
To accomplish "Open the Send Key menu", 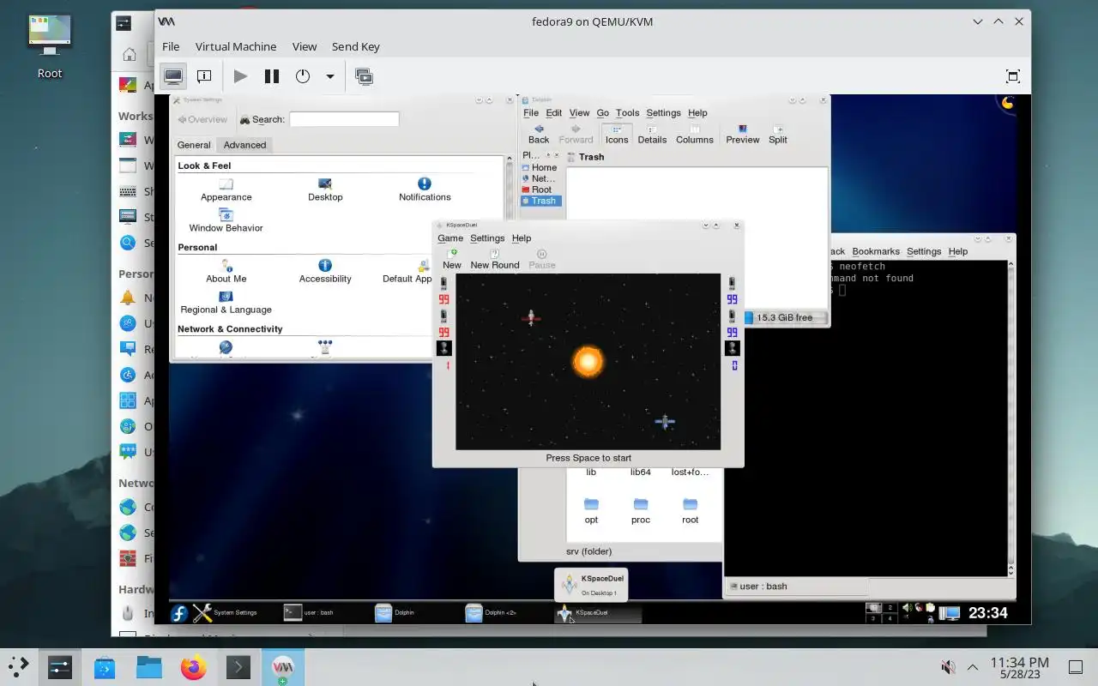I will pos(356,46).
